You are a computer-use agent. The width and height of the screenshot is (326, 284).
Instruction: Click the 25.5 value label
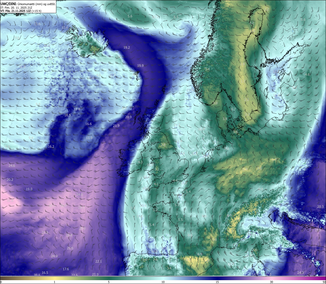coord(70,248)
